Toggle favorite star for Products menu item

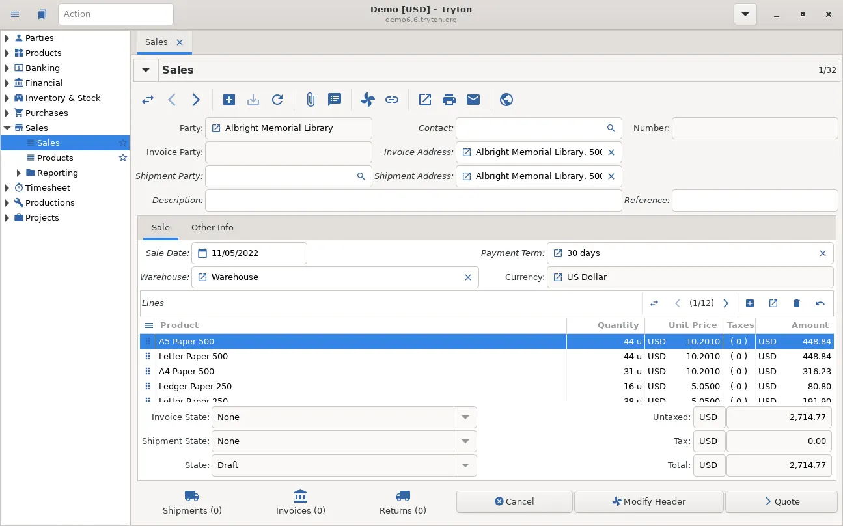122,158
